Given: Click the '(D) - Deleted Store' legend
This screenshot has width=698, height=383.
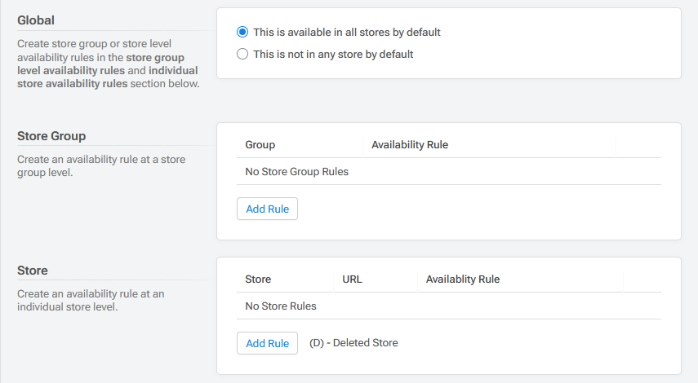Looking at the screenshot, I should (353, 342).
